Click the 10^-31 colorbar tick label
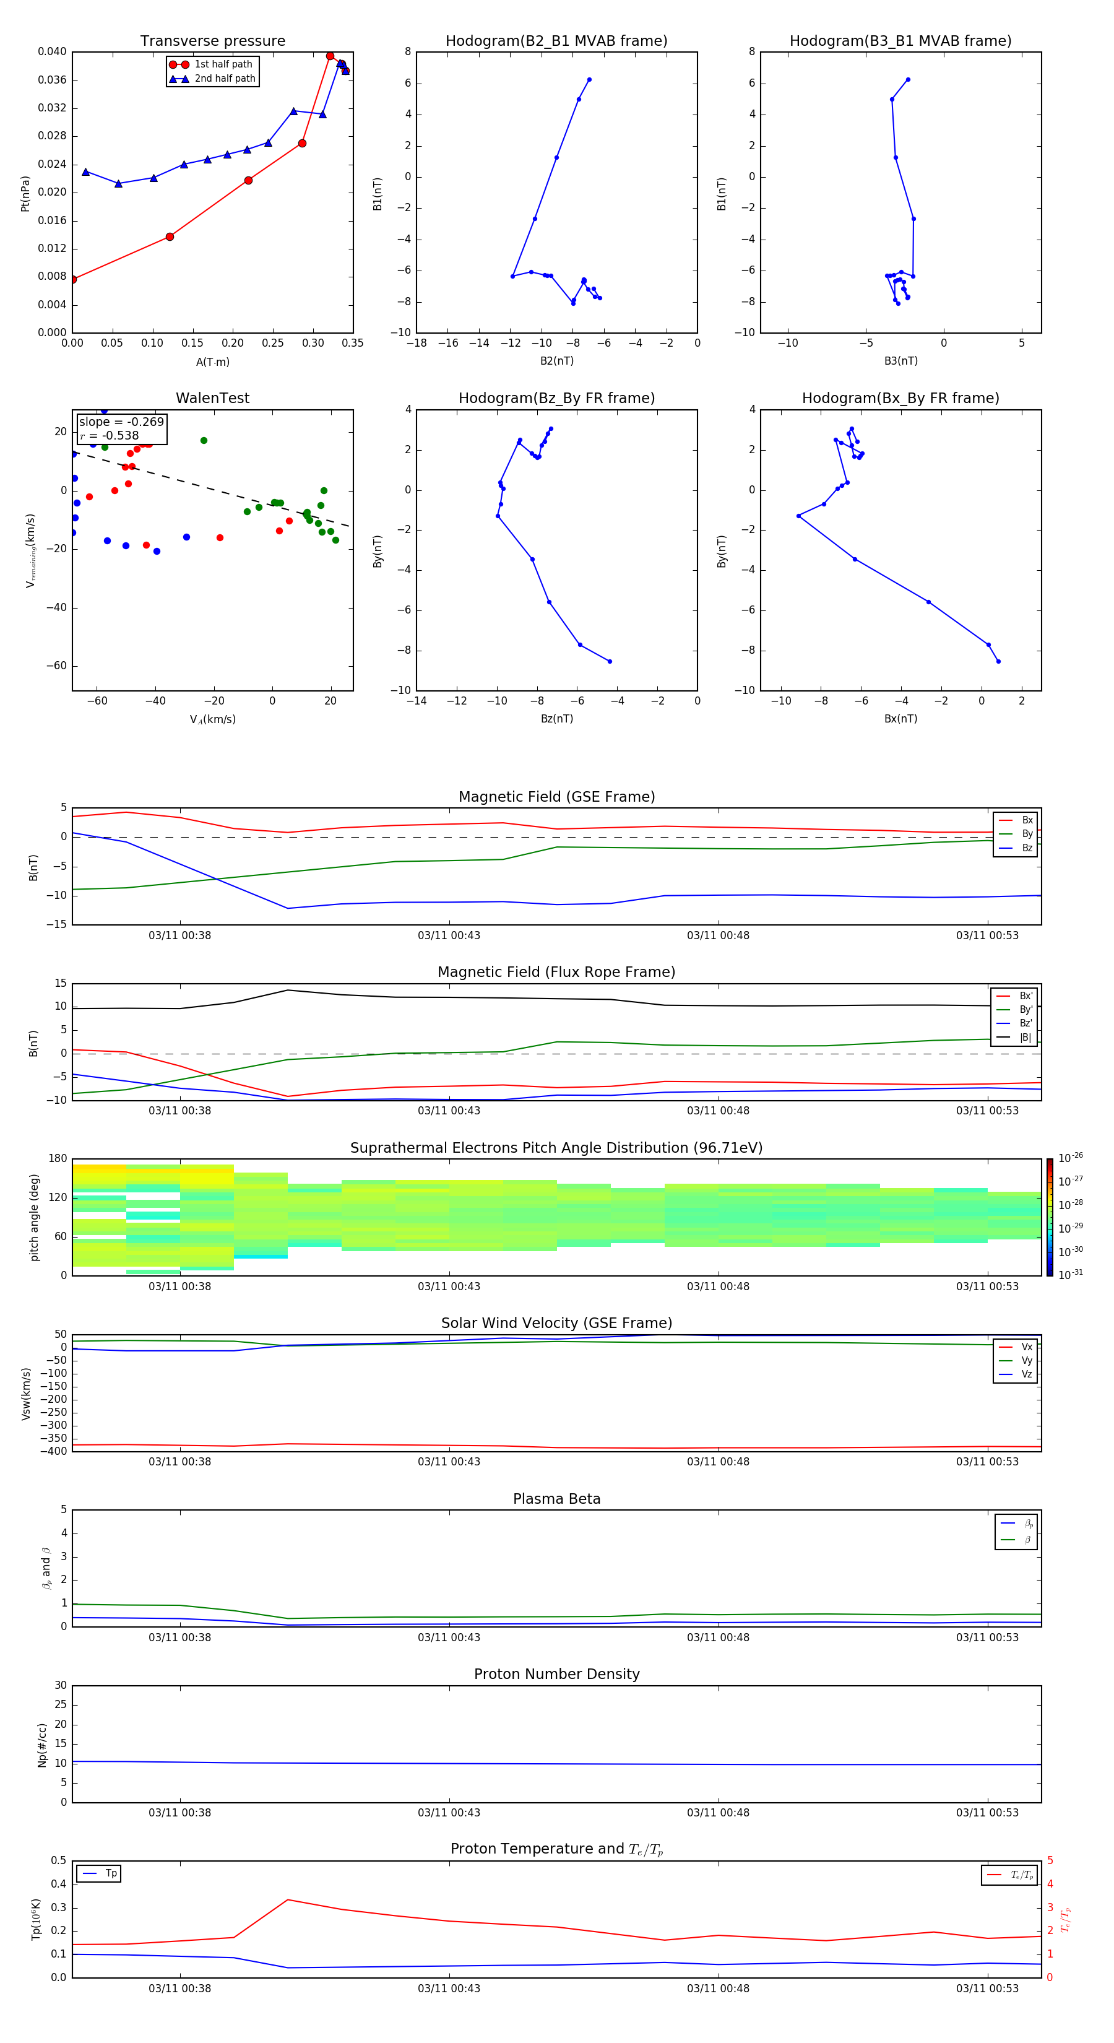1114x2043 pixels. (1071, 1275)
